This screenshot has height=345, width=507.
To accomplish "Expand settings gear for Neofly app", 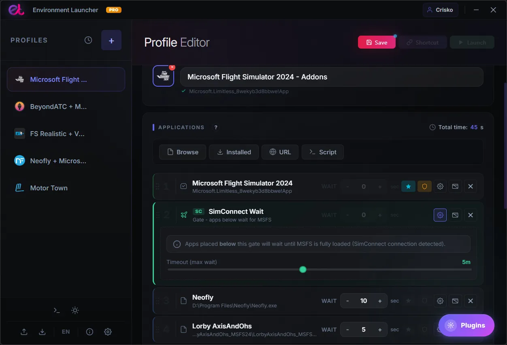I will pos(440,301).
